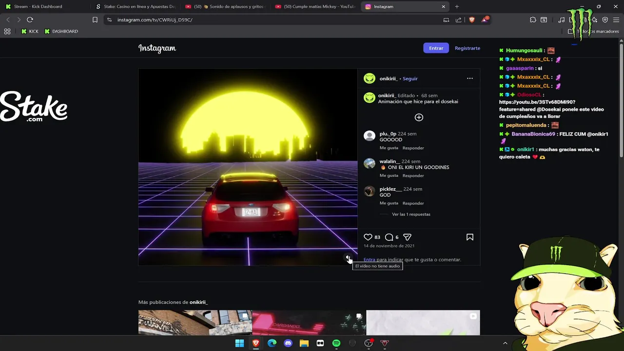Switch to Stream - Kick Dashboard tab
The image size is (624, 351).
[45, 6]
